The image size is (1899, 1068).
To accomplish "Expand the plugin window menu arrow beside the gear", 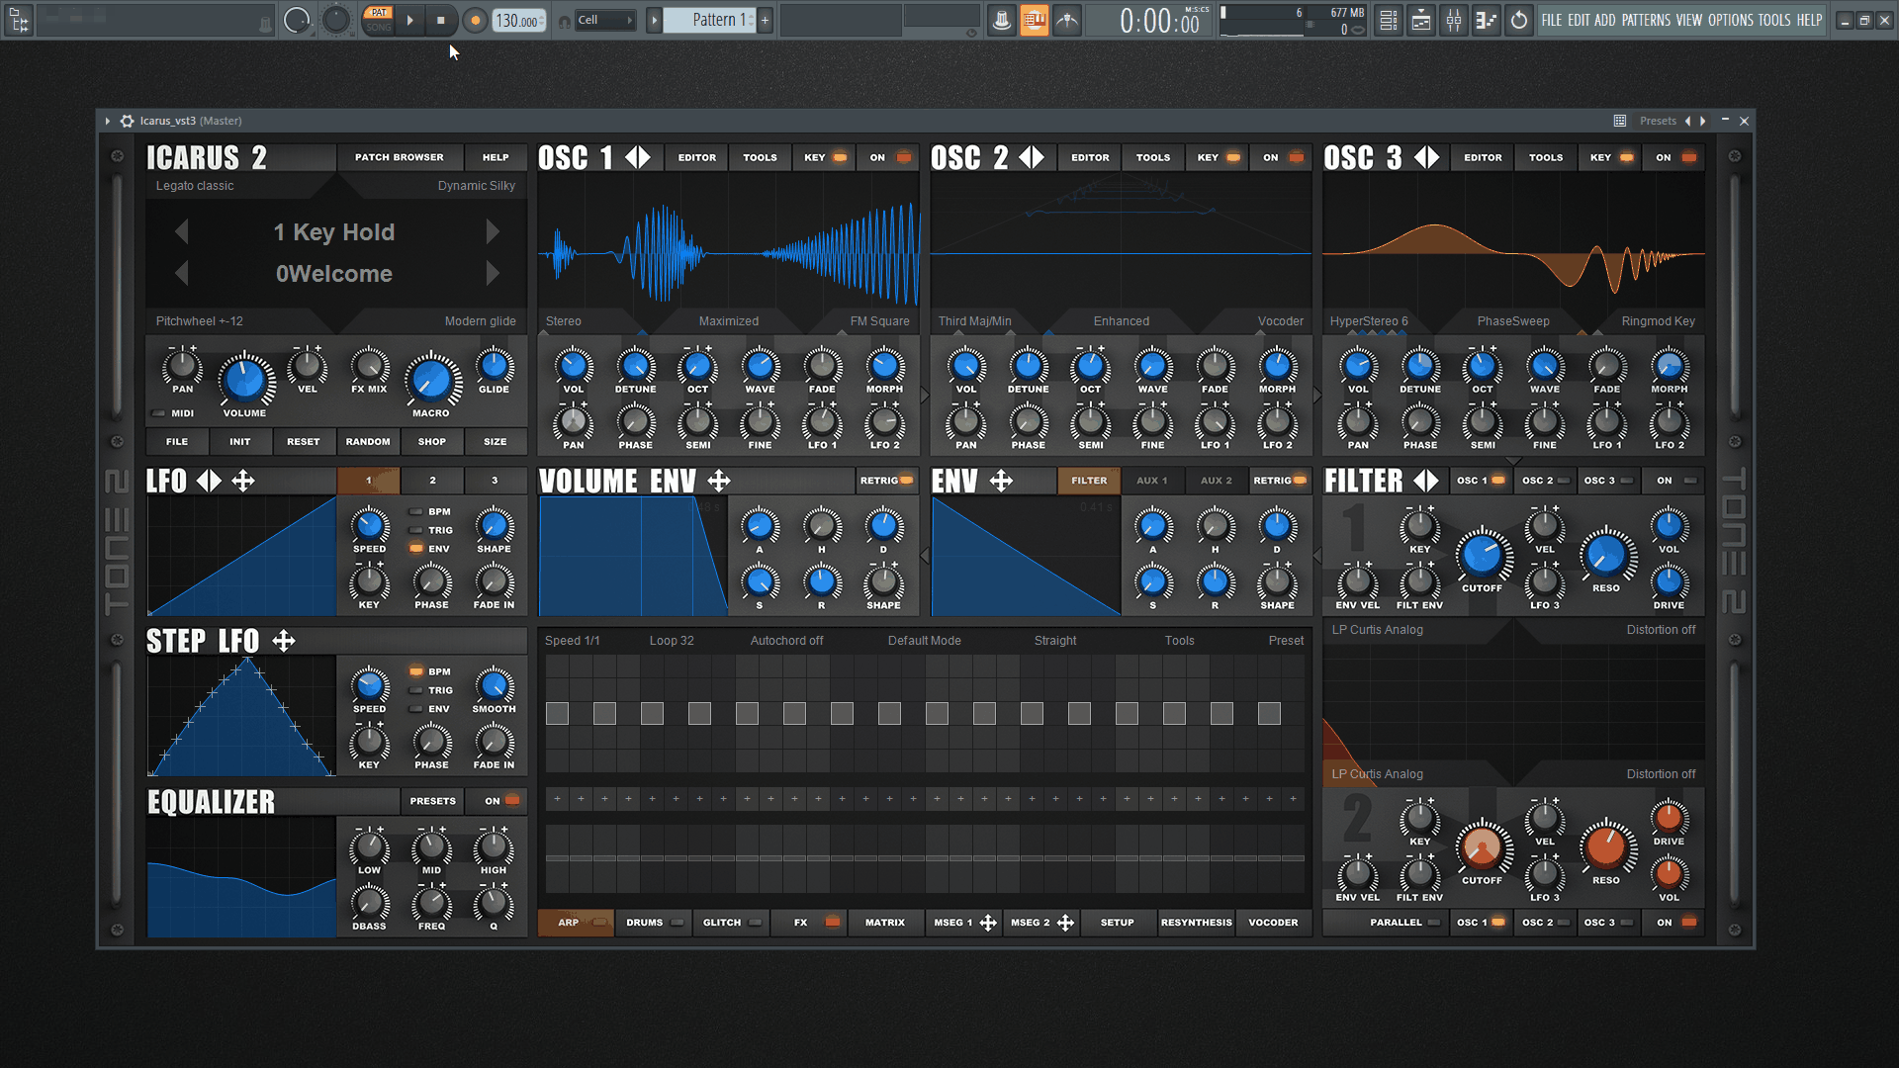I will click(107, 121).
